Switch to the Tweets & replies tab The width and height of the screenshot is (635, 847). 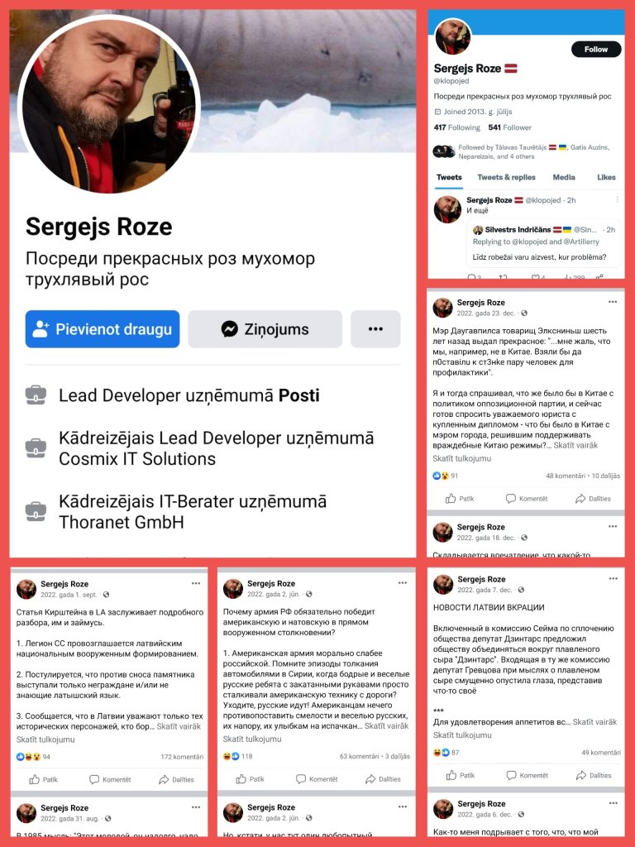tap(507, 177)
